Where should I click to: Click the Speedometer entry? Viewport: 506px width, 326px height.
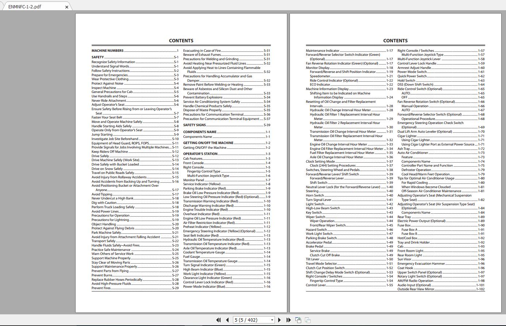click(x=352, y=76)
